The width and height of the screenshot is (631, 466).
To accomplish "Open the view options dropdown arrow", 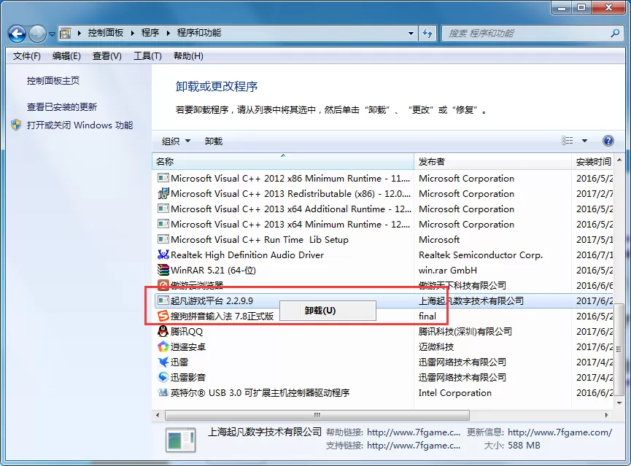I will pyautogui.click(x=584, y=141).
